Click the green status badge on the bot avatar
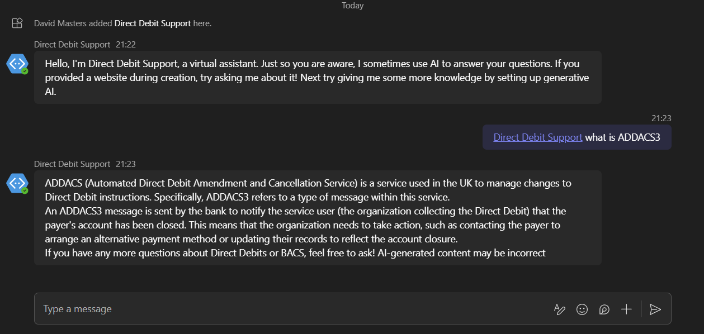Viewport: 704px width, 334px height. point(25,71)
